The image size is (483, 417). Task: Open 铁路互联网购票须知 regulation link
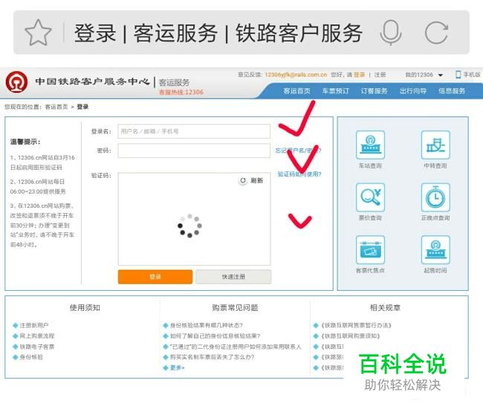coord(350,336)
